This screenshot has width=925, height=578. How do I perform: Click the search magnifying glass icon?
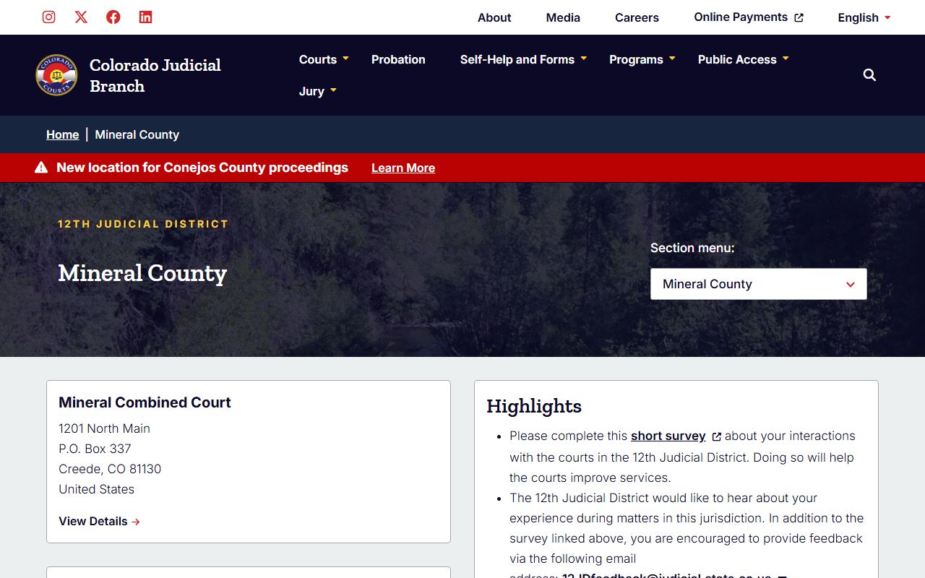click(869, 75)
